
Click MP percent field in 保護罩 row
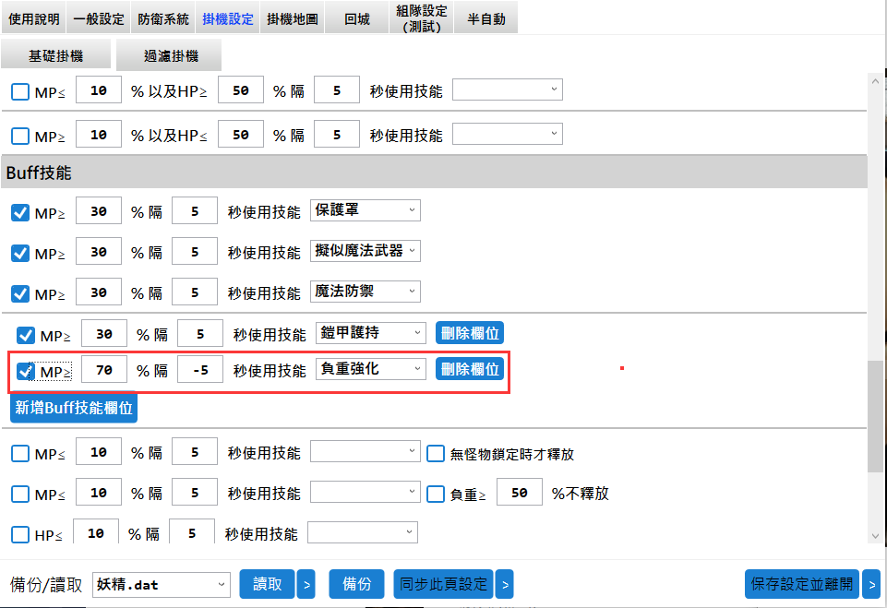(99, 211)
